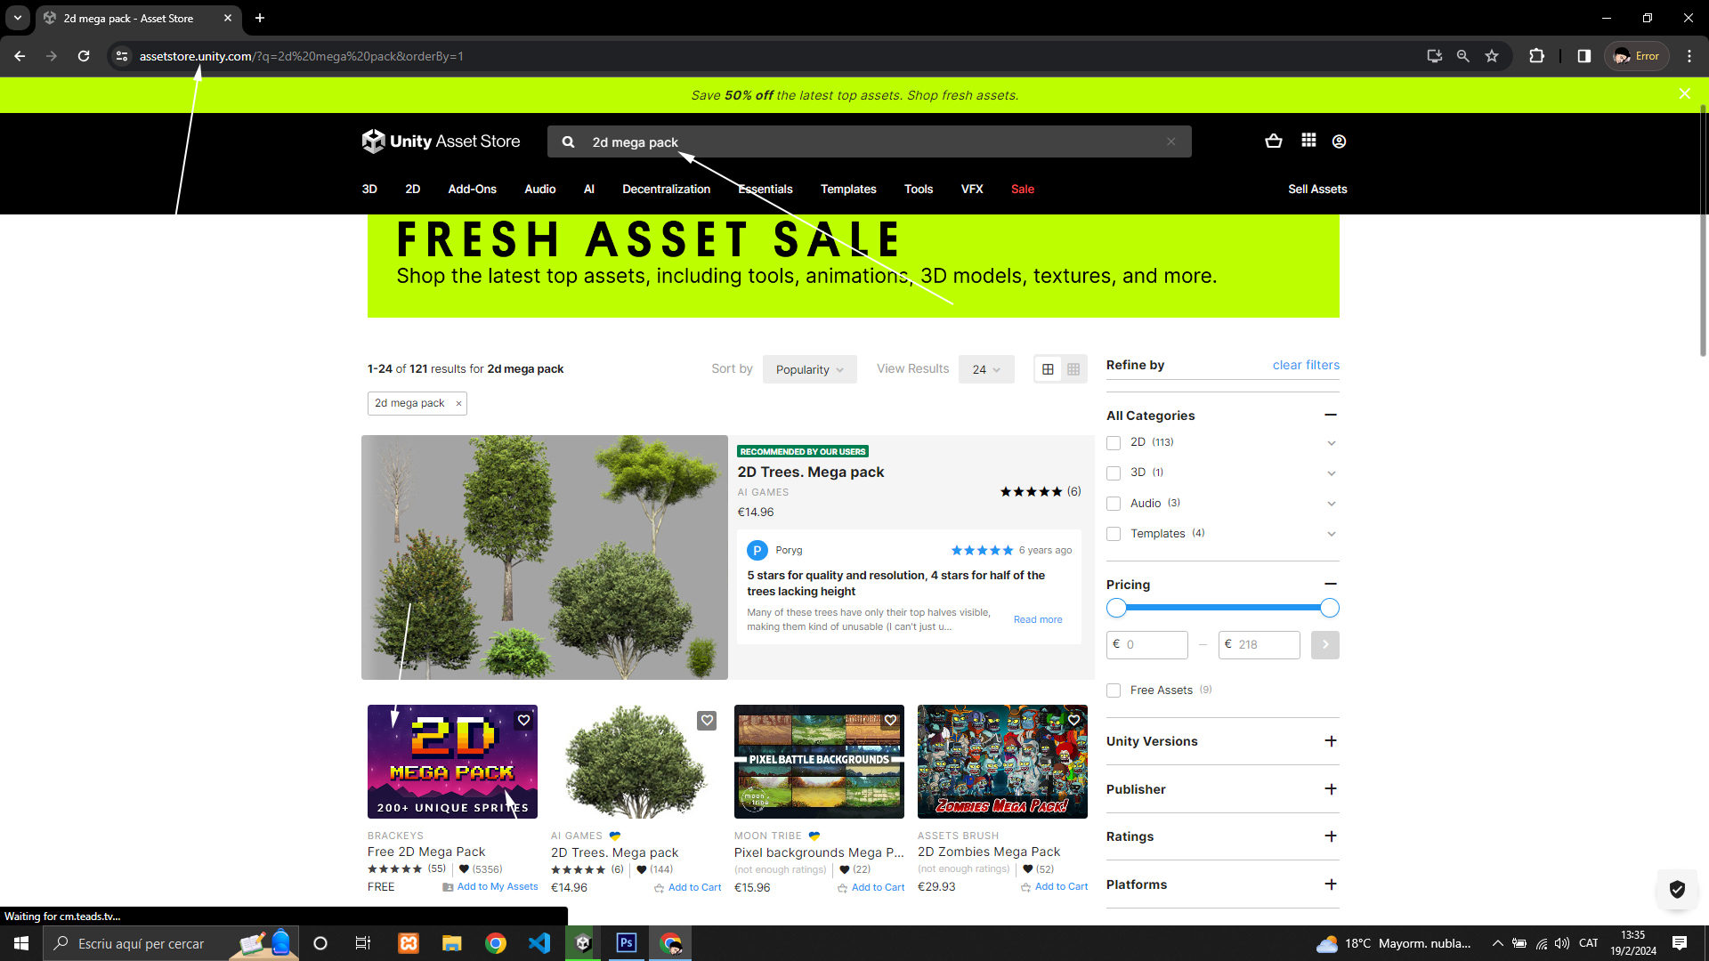Open the shopping cart icon
The width and height of the screenshot is (1709, 961).
[x=1274, y=141]
